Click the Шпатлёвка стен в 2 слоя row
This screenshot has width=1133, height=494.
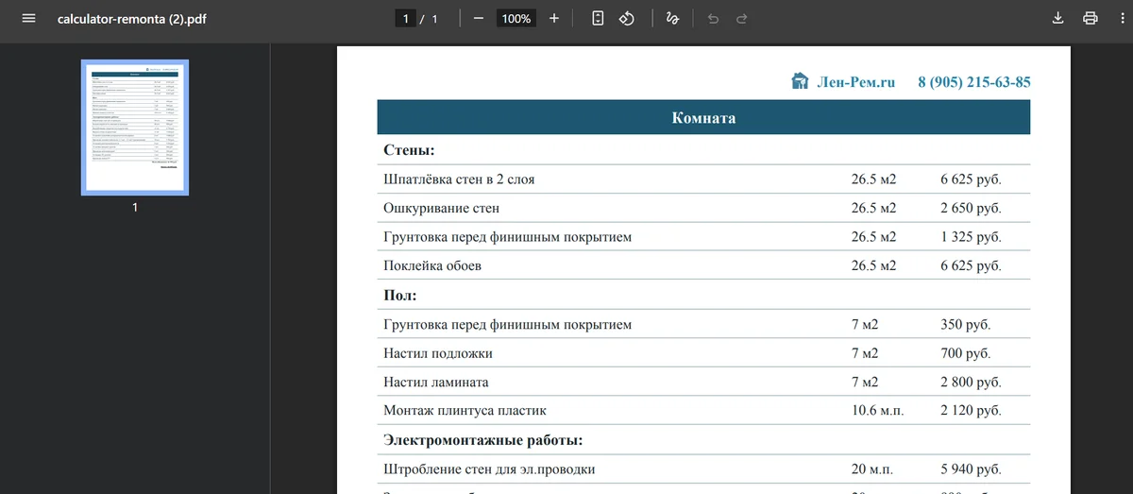click(460, 179)
